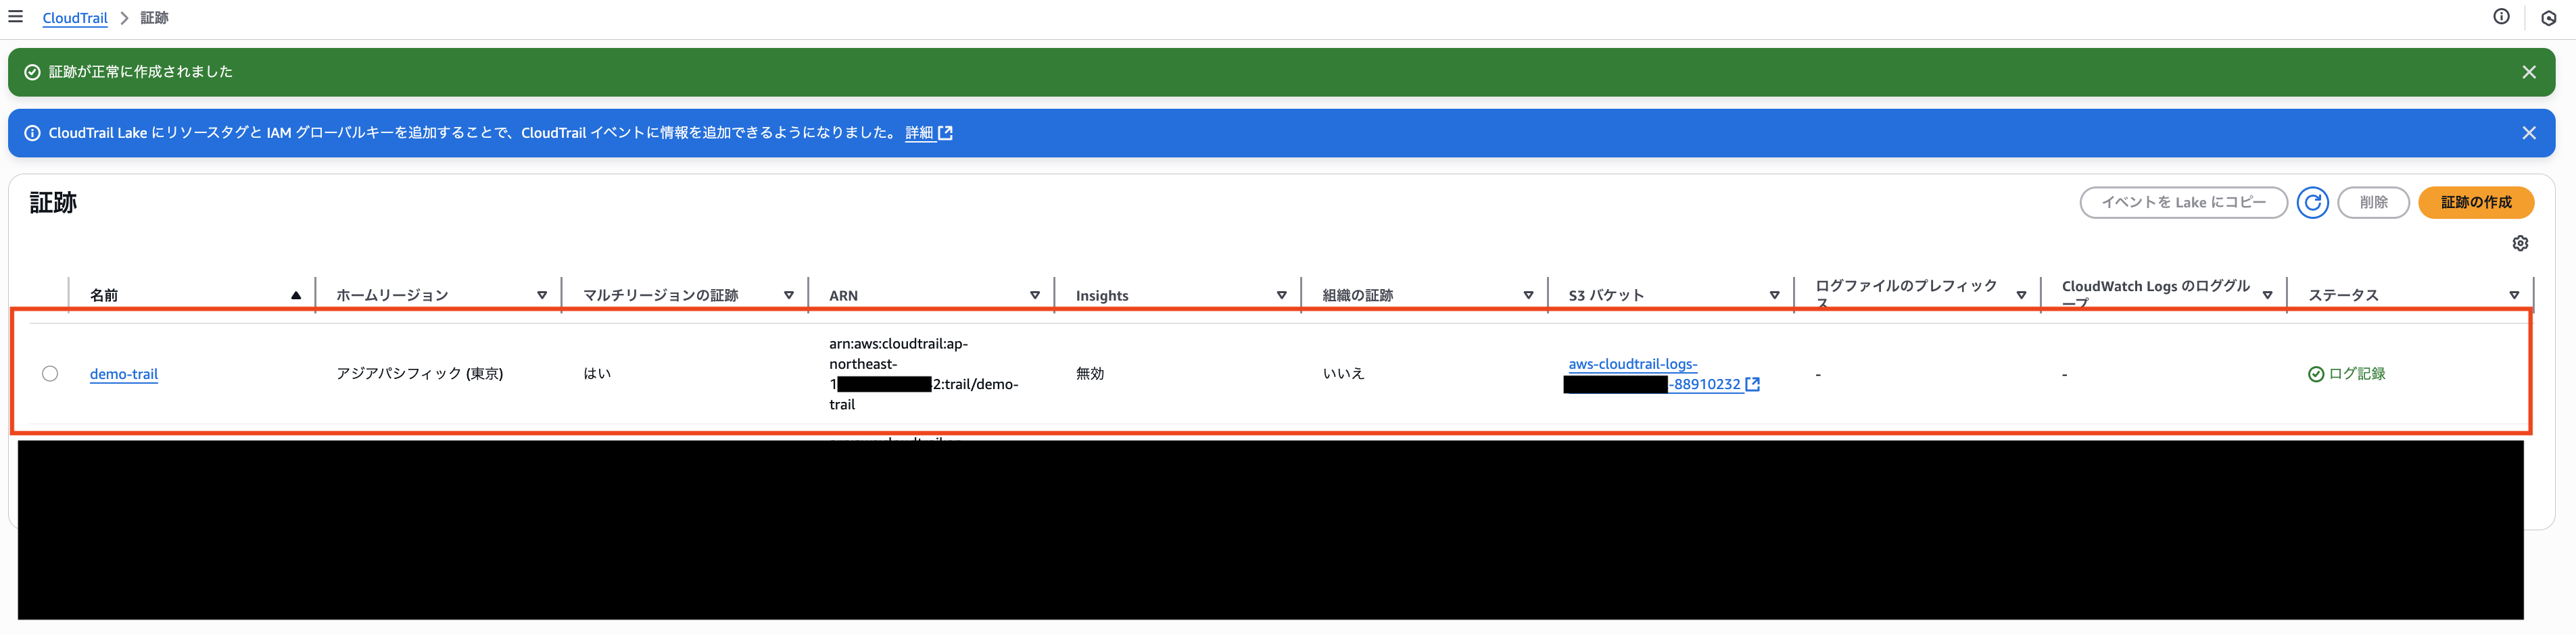Click the 組織の証跡 column header label
The width and height of the screenshot is (2576, 635).
(1357, 295)
